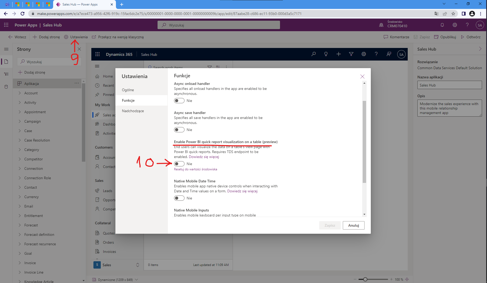Open the Data icon in left rail

point(6,87)
